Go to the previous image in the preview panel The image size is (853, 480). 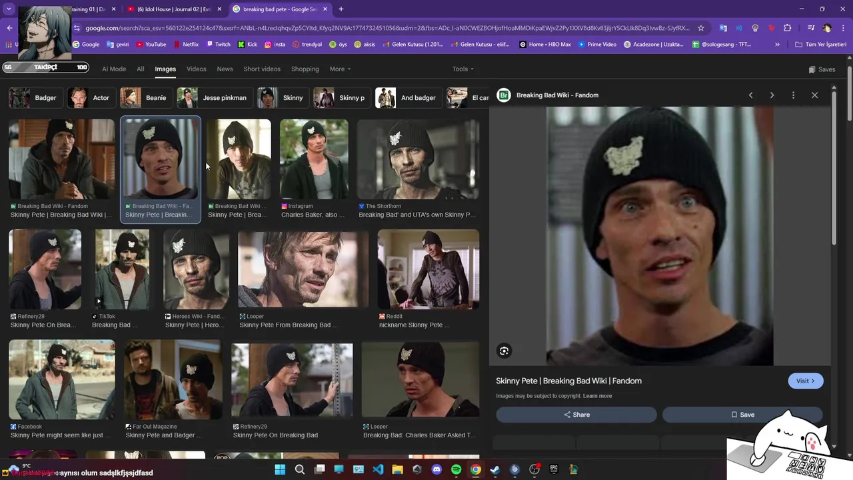(x=751, y=95)
